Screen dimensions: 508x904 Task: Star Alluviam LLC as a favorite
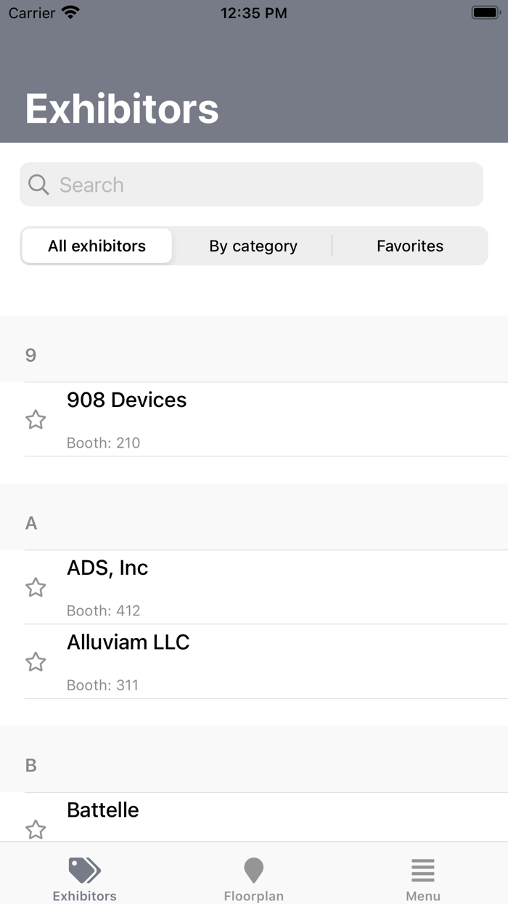[x=36, y=662]
